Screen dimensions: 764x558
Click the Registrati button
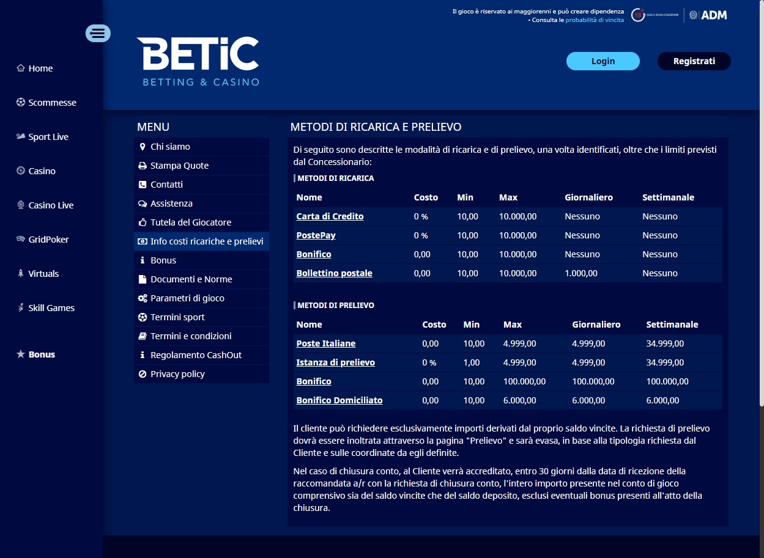point(694,61)
